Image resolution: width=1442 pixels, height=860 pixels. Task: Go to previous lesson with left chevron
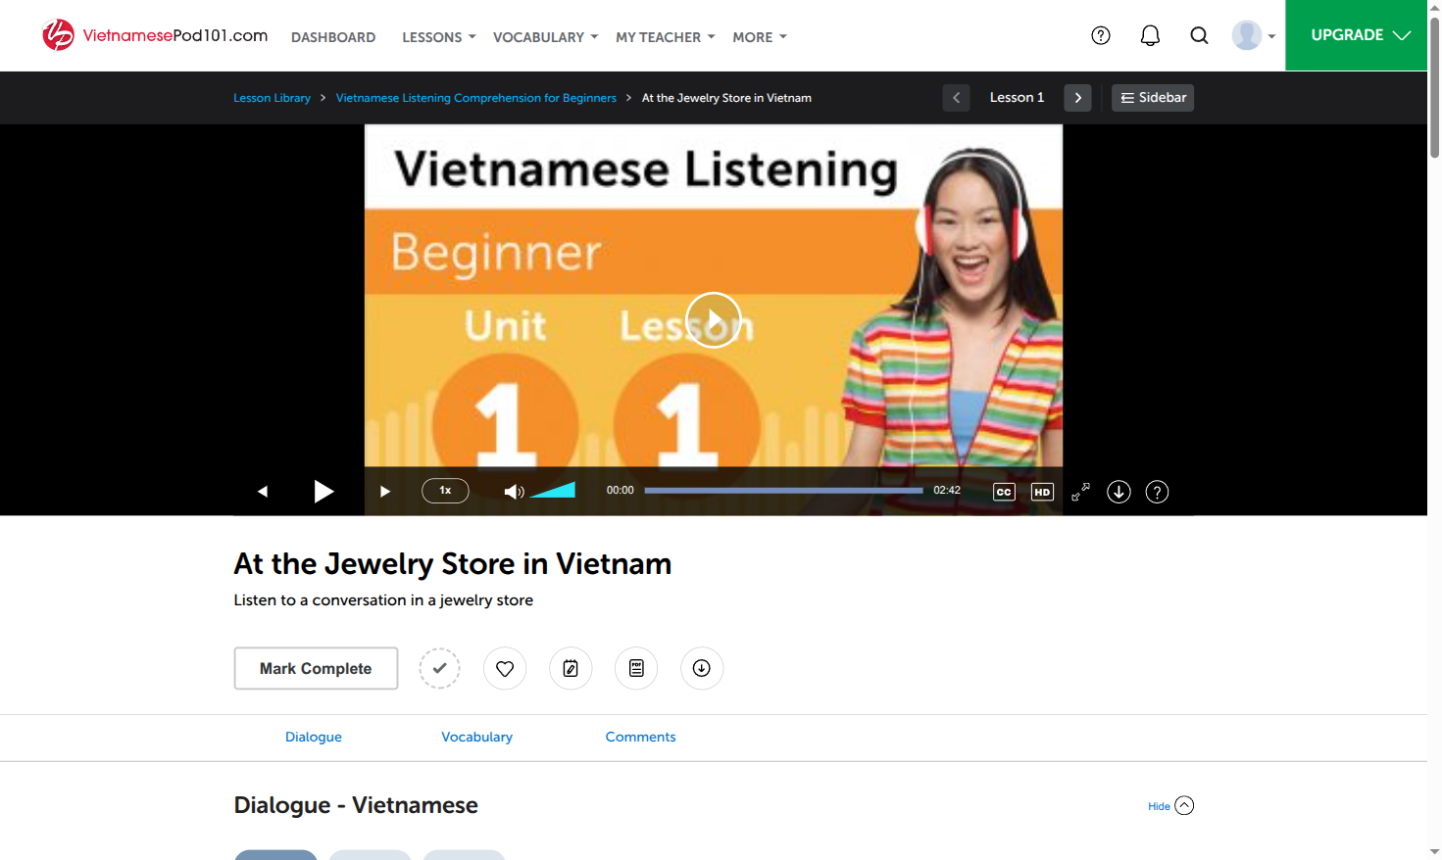pyautogui.click(x=956, y=98)
